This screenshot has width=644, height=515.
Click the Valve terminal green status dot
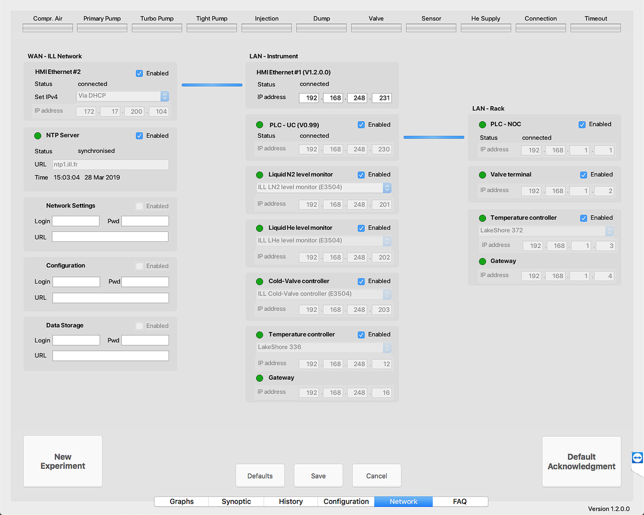[x=481, y=175]
